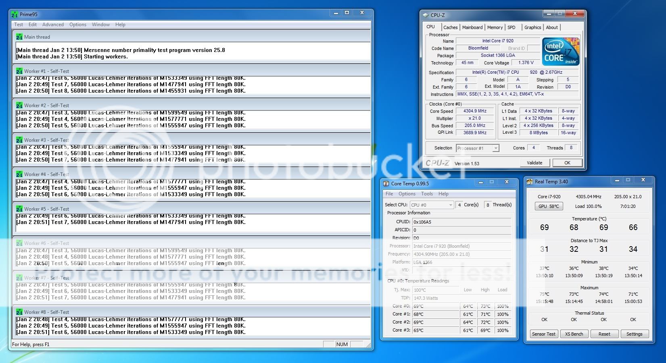Click the Reset button in Real Temp

point(604,334)
